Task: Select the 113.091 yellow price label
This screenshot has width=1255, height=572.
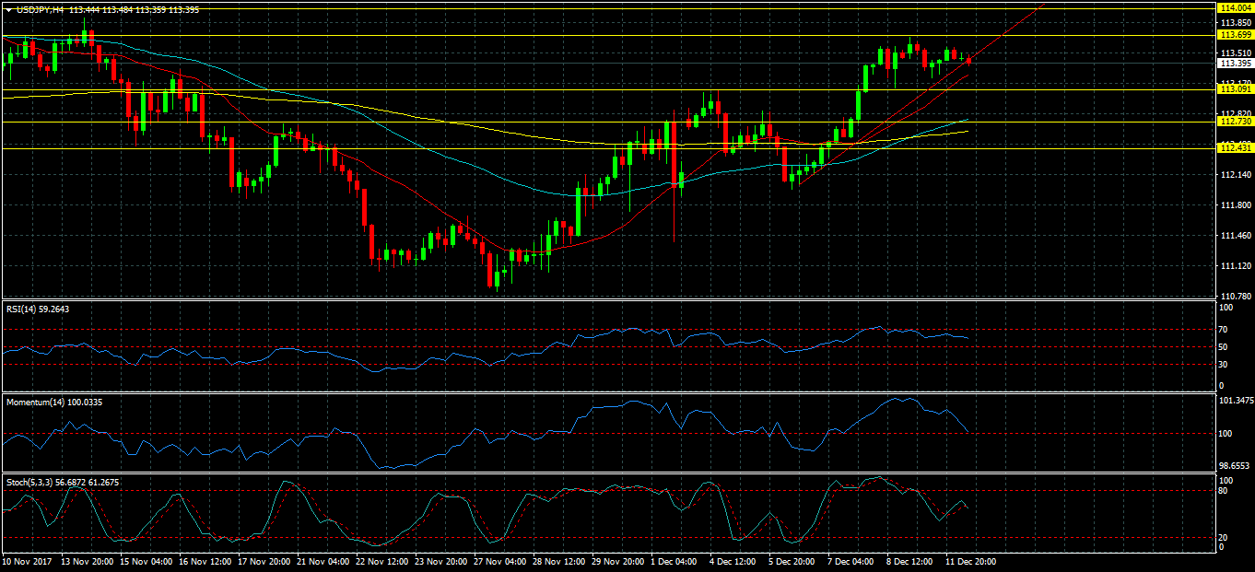Action: click(x=1235, y=89)
